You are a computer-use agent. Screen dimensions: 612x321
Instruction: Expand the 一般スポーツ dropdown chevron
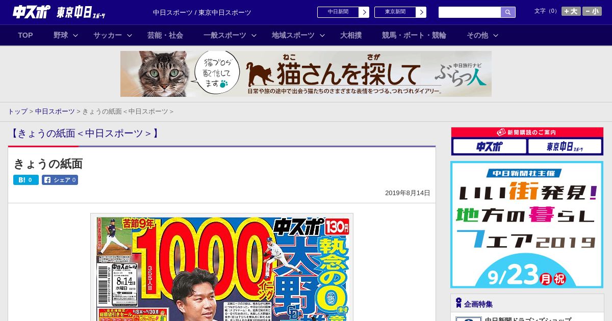click(x=254, y=35)
